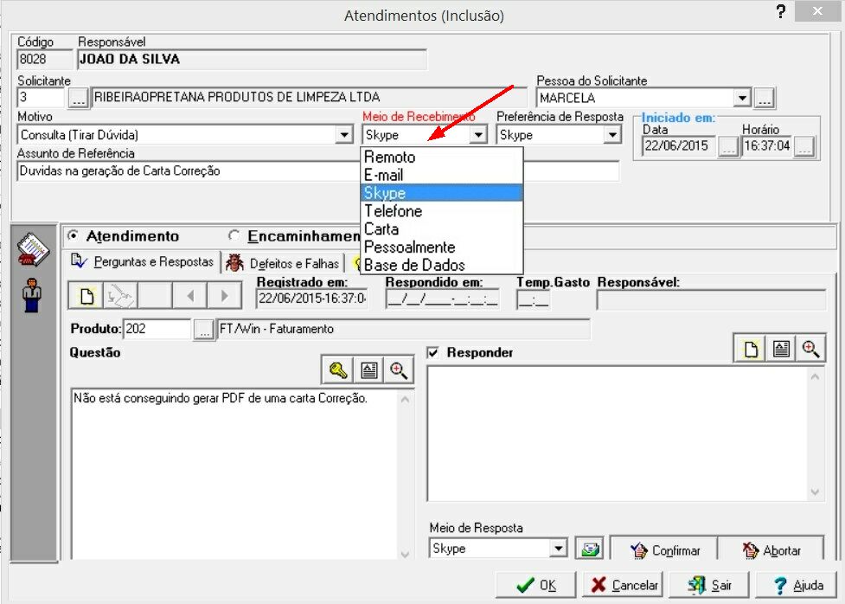
Task: Open Pessoa do Solicitante ellipsis button
Action: click(765, 98)
